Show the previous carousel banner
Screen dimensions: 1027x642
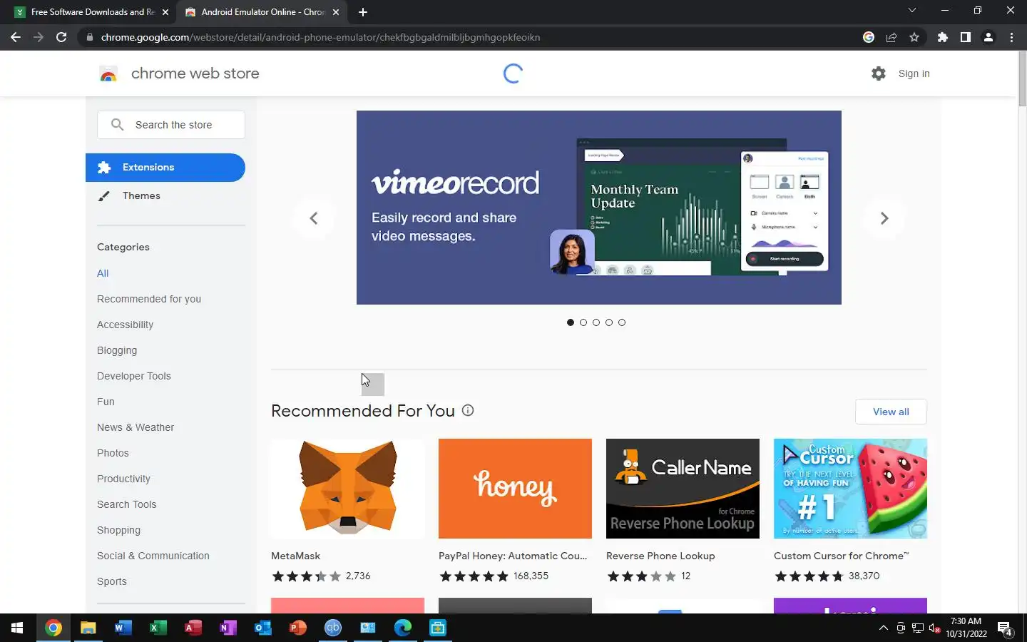click(x=314, y=218)
